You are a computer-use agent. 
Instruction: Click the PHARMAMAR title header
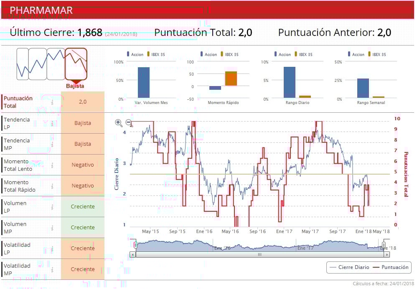(41, 10)
